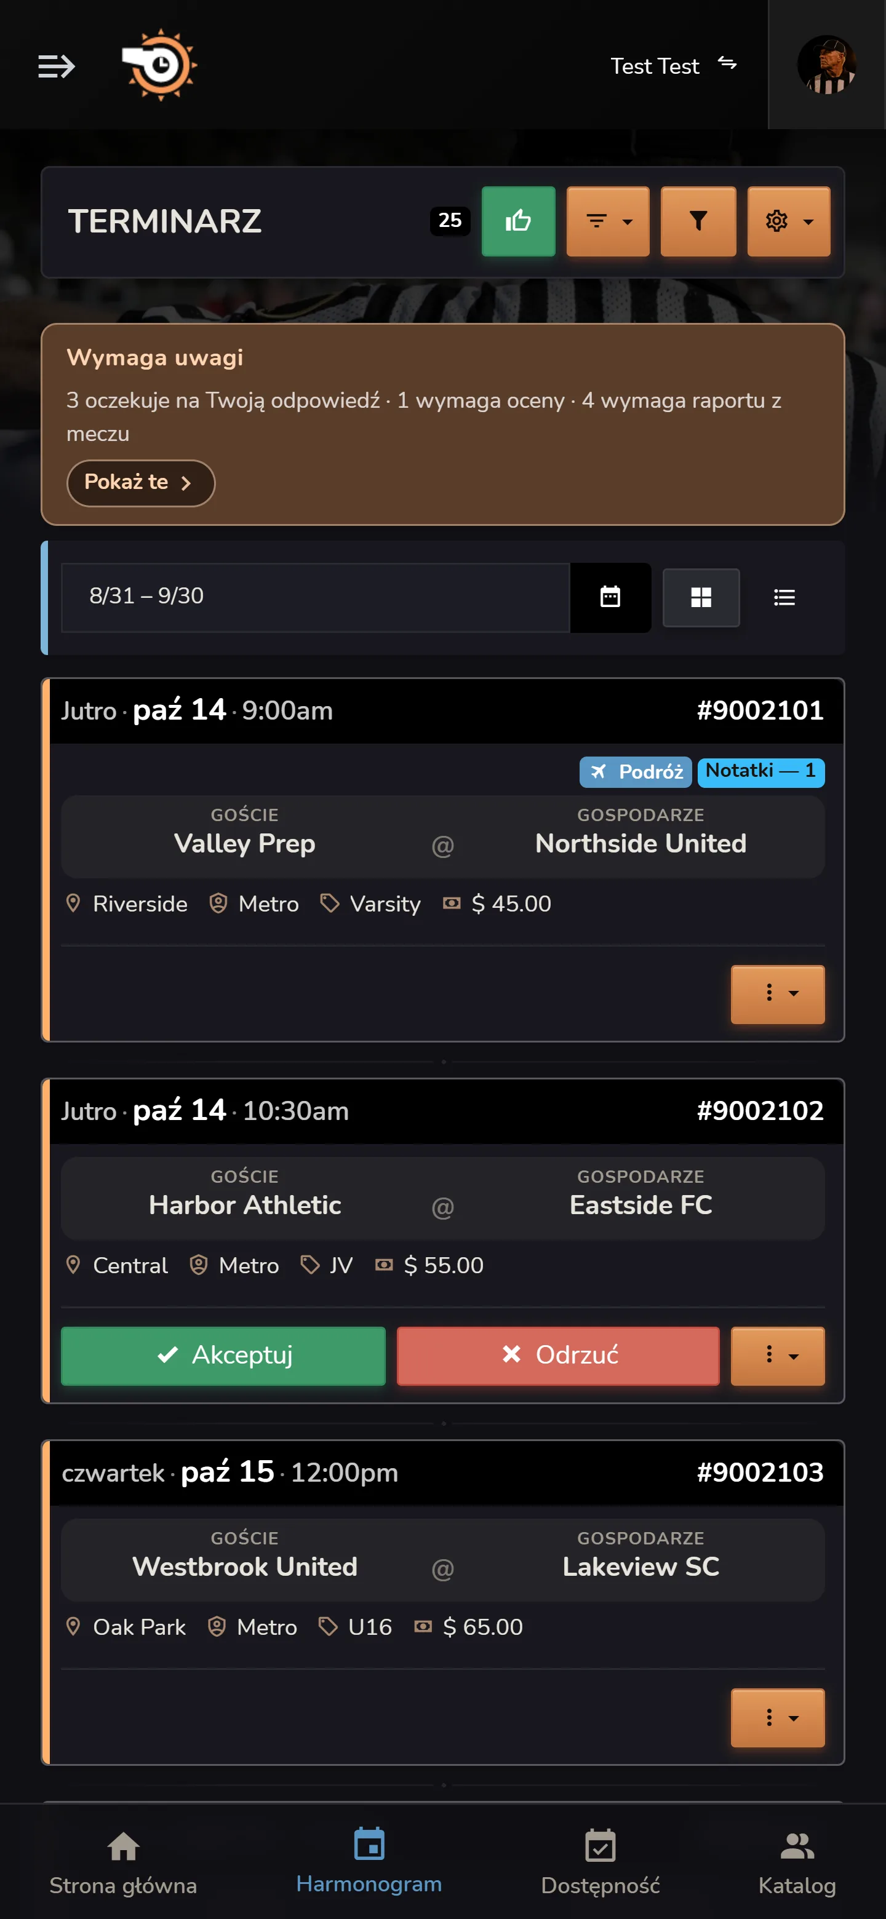Open the referee profile avatar
The width and height of the screenshot is (886, 1919).
click(826, 65)
